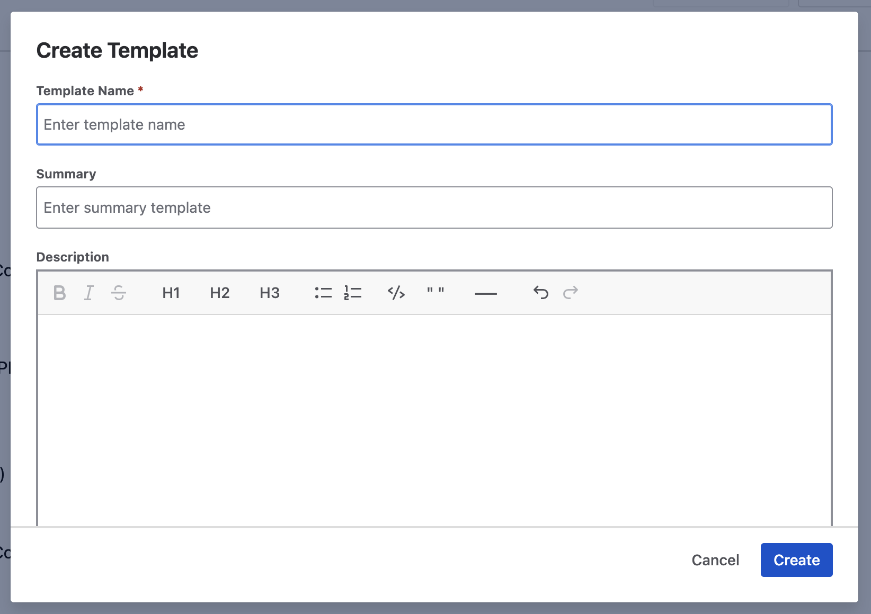Click the Create Template dialog title
871x614 pixels.
(x=117, y=51)
